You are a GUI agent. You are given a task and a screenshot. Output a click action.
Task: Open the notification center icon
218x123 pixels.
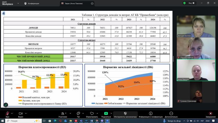[213, 121]
